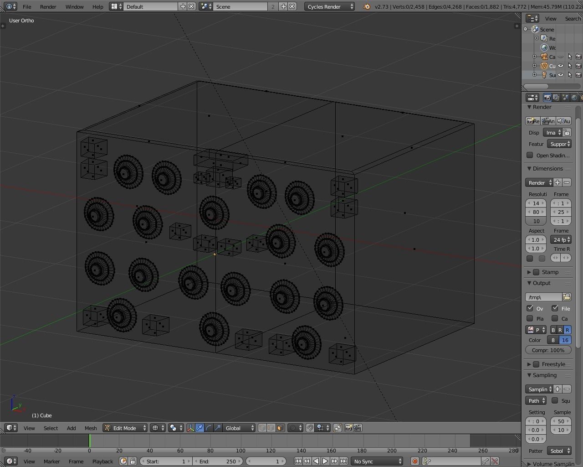The width and height of the screenshot is (583, 467).
Task: Select the scale manipulator icon
Action: [218, 428]
